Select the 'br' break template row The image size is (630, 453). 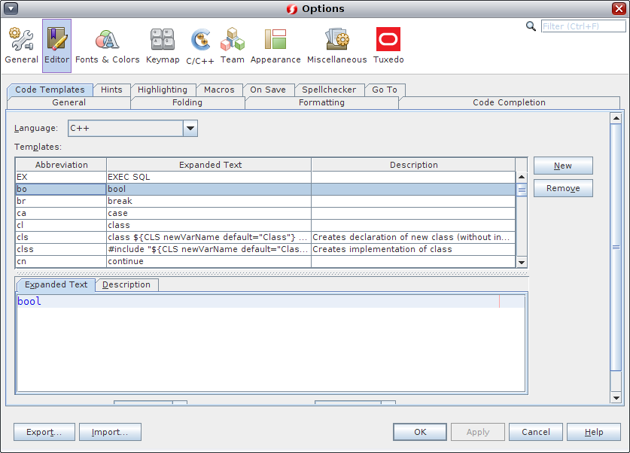[x=265, y=201]
